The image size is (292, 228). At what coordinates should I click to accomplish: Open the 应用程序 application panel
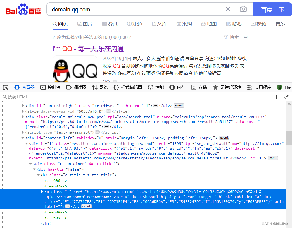click(259, 87)
